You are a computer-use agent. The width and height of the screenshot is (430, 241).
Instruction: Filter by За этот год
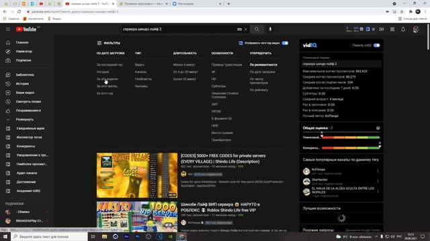click(x=105, y=93)
